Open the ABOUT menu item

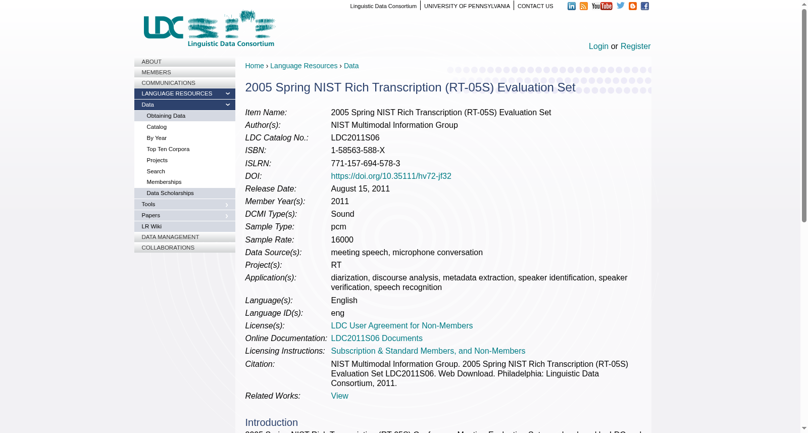[185, 62]
